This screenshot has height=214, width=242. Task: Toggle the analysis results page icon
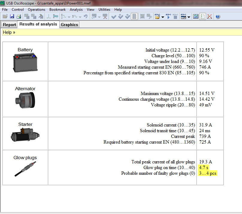point(203,16)
